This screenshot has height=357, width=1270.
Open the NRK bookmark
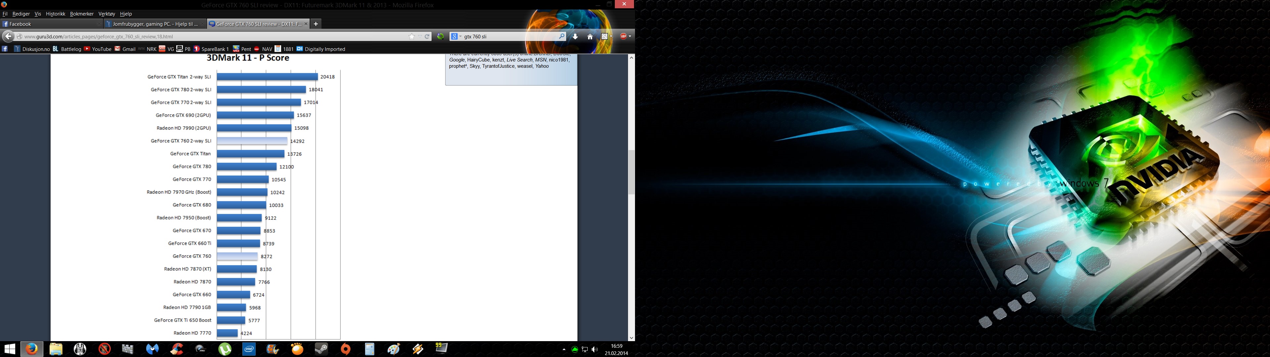pyautogui.click(x=148, y=49)
